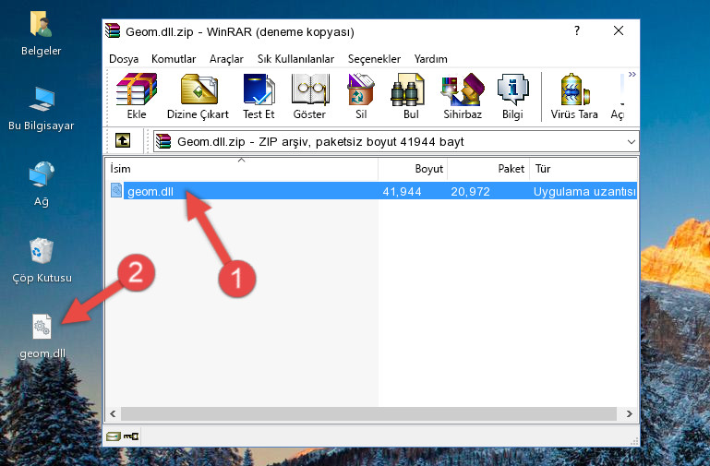Click the archive icon in address bar
Viewport: 710px width, 466px height.
tap(163, 141)
